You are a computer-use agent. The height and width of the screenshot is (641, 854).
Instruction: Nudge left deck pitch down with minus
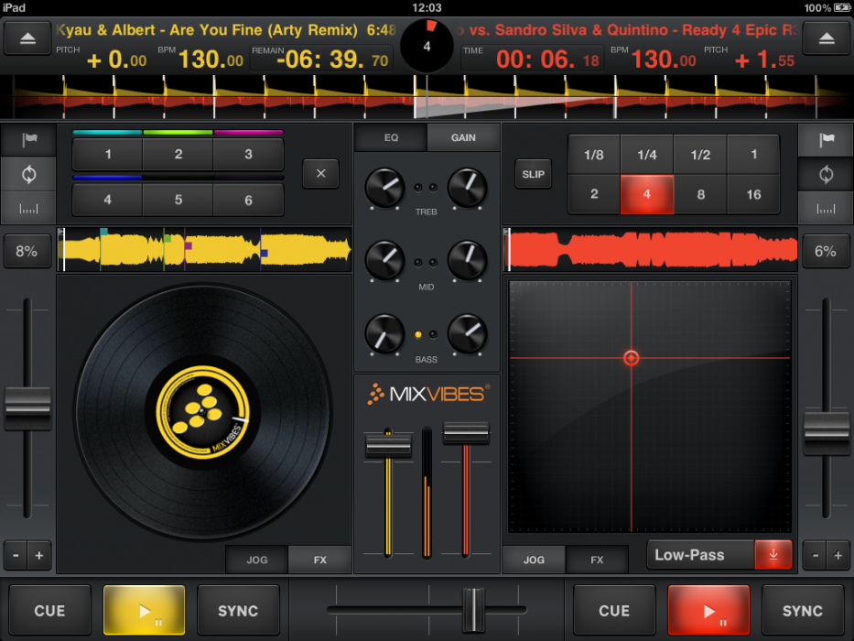(x=16, y=556)
